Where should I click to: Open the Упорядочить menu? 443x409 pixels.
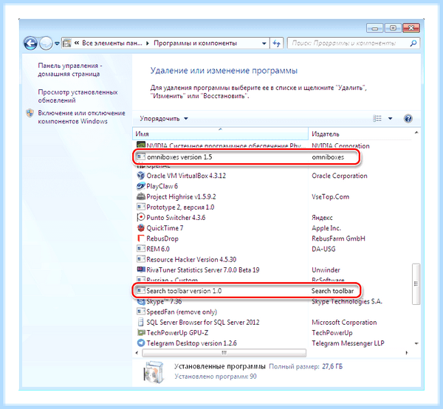(x=164, y=119)
